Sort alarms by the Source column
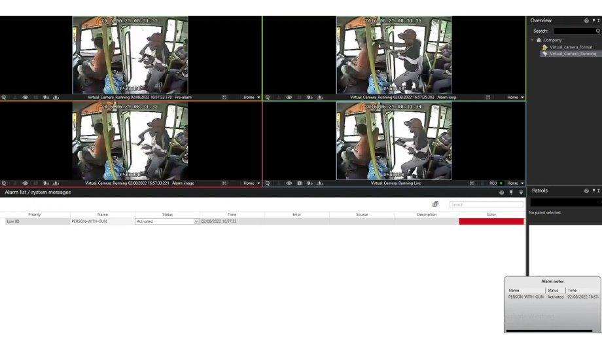Image resolution: width=602 pixels, height=349 pixels. pyautogui.click(x=362, y=215)
